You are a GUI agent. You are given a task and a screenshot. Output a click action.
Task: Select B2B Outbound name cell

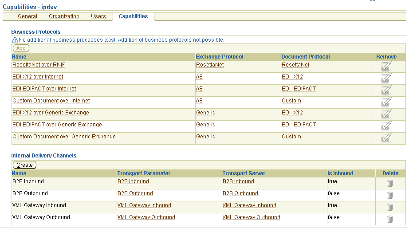pyautogui.click(x=64, y=195)
